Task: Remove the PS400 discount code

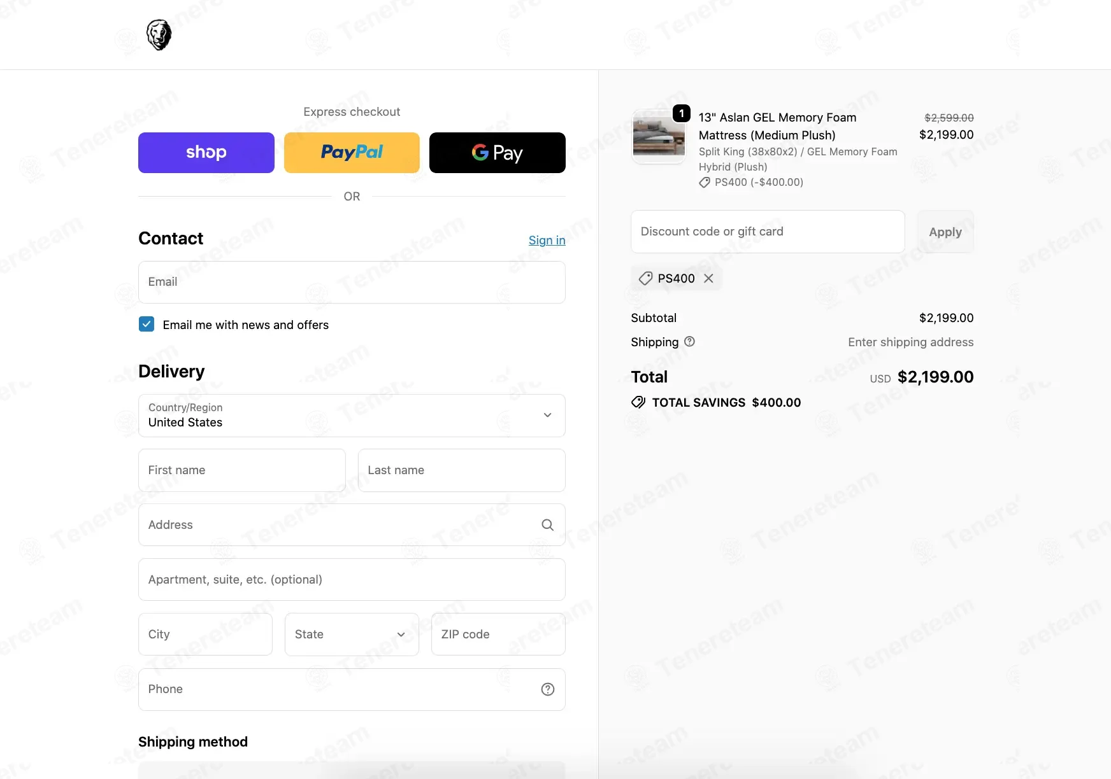Action: point(708,278)
